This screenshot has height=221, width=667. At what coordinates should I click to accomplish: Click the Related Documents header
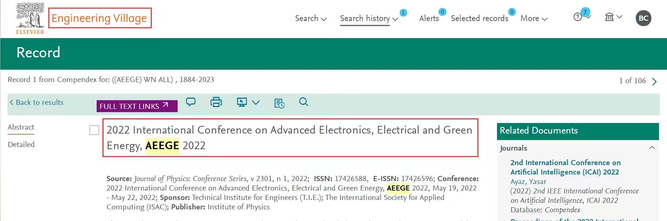[x=578, y=131]
